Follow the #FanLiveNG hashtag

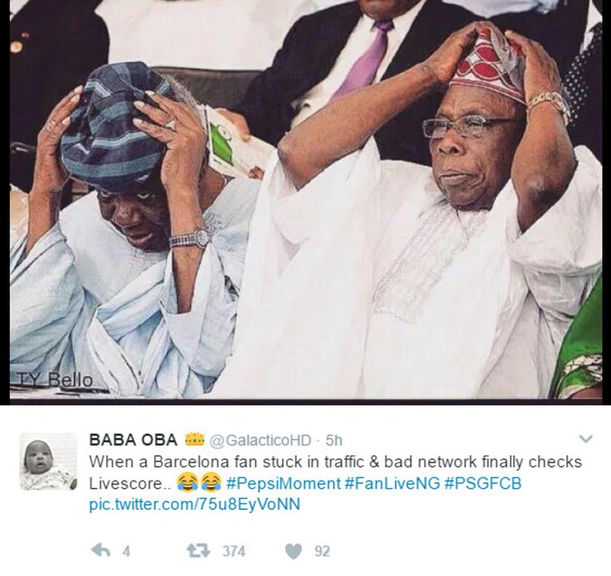[393, 484]
